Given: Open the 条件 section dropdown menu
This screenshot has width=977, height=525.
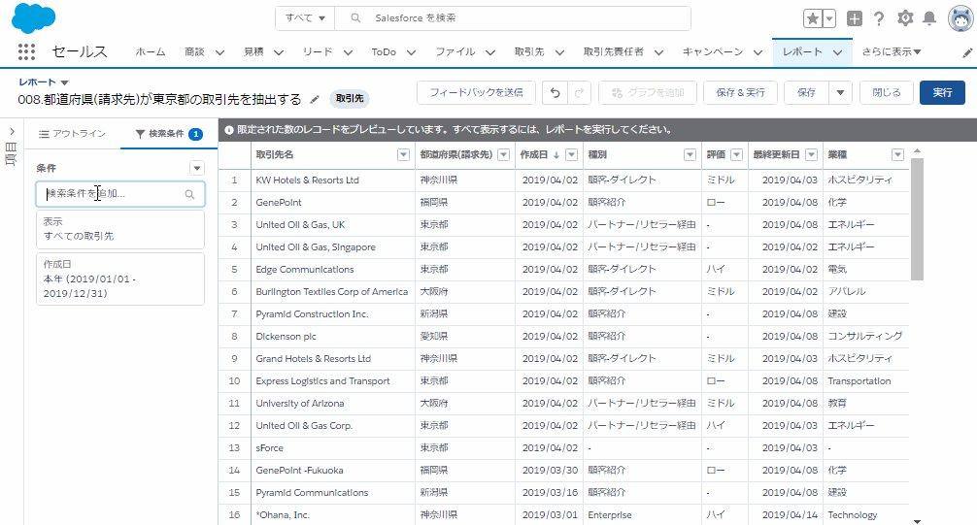Looking at the screenshot, I should point(197,168).
